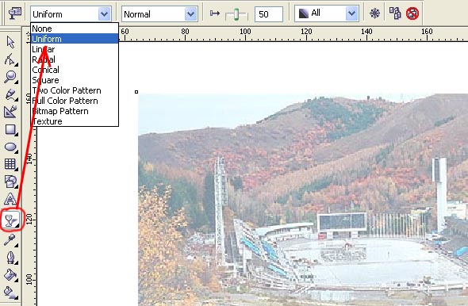Screen dimensions: 468x306
Task: Click the starting transparency slider handle
Action: tap(236, 14)
